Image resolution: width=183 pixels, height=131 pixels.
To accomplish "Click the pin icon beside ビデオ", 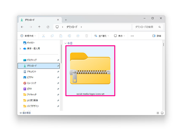I will (x=58, y=89).
